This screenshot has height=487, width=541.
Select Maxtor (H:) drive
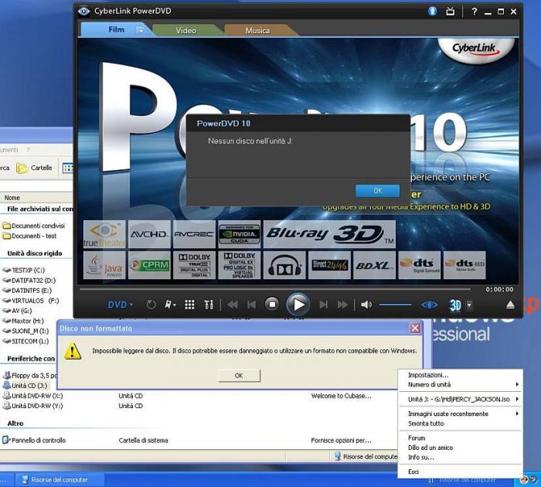click(23, 321)
